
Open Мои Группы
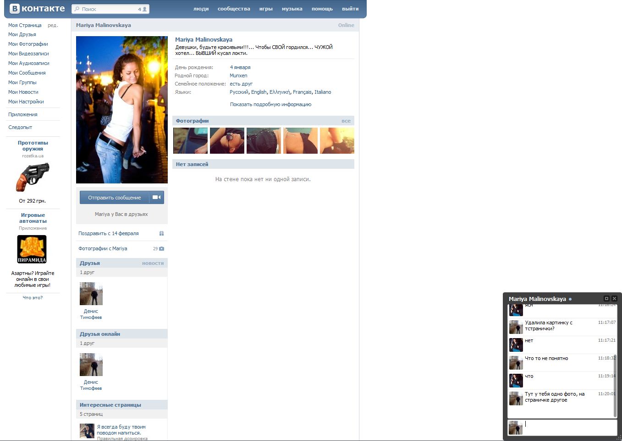tap(22, 82)
